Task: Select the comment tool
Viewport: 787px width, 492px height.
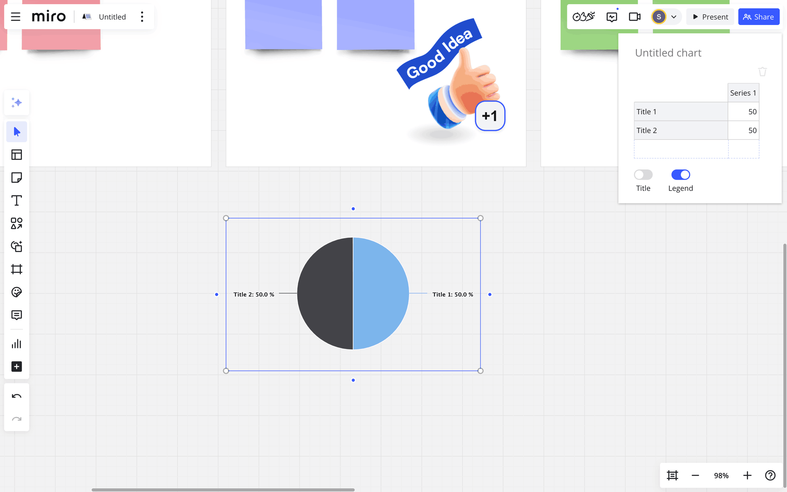Action: click(17, 315)
